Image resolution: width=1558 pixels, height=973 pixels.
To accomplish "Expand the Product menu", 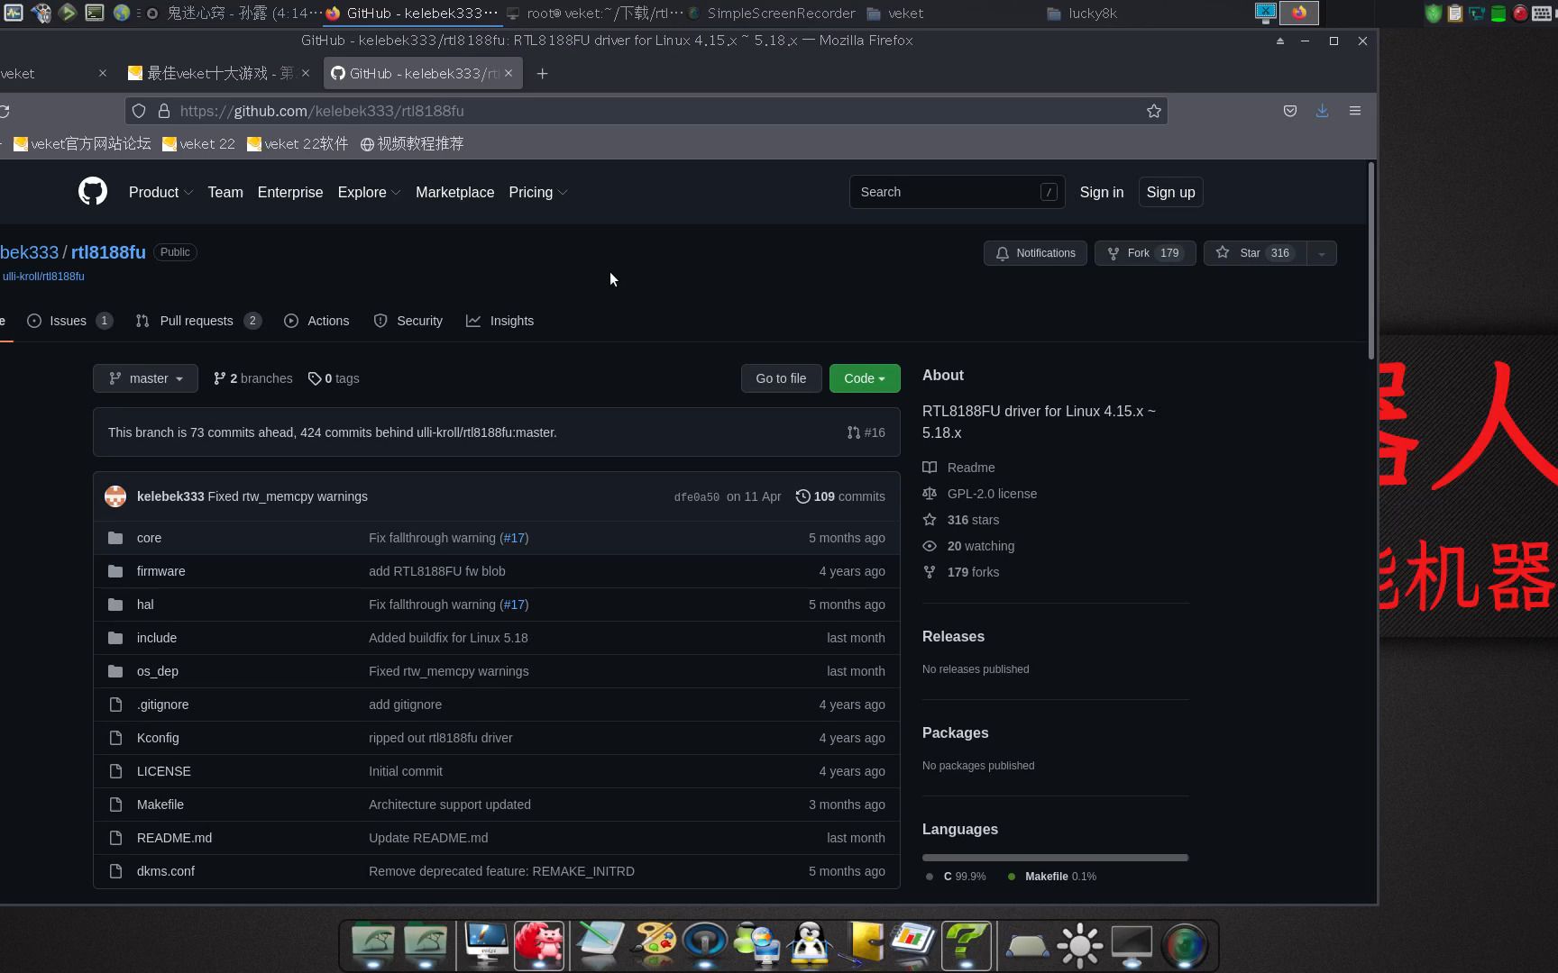I will pos(160,192).
